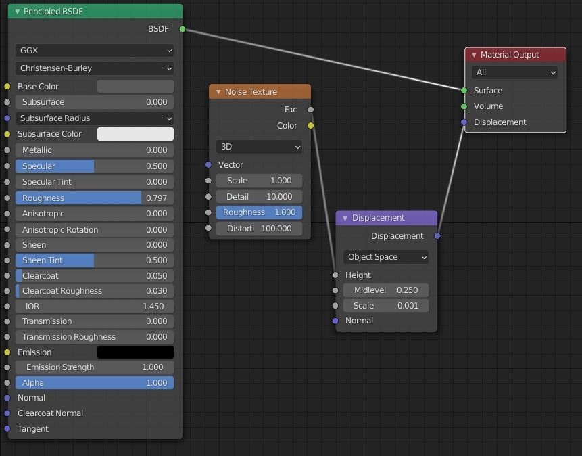Click the Material Output node title
This screenshot has width=582, height=456.
coord(510,55)
